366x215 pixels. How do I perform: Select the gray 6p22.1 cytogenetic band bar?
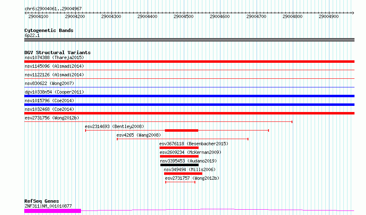point(189,40)
